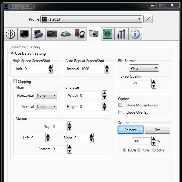Click the Percent scaling button
182x182 pixels.
[130, 130]
